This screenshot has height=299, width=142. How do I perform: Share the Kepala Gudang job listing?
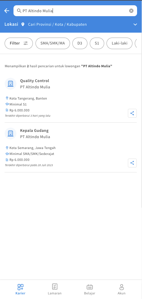tap(132, 163)
